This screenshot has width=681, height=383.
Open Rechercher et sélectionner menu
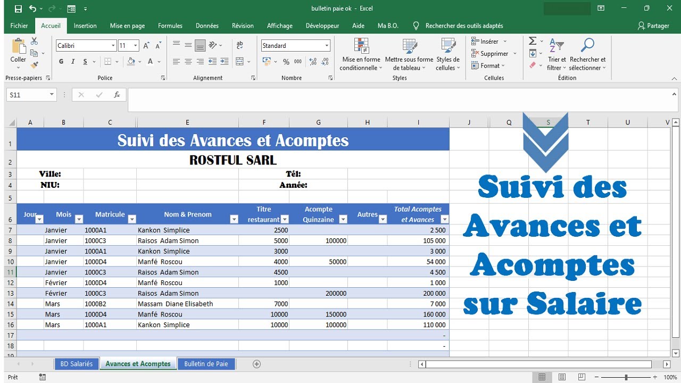[587, 54]
